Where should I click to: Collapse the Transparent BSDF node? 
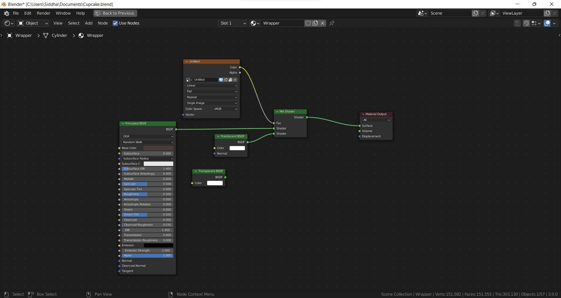click(x=196, y=171)
